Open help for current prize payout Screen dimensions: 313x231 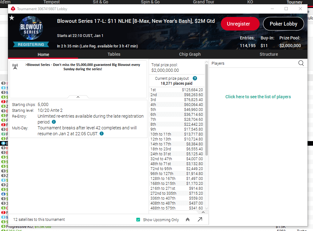[195, 78]
